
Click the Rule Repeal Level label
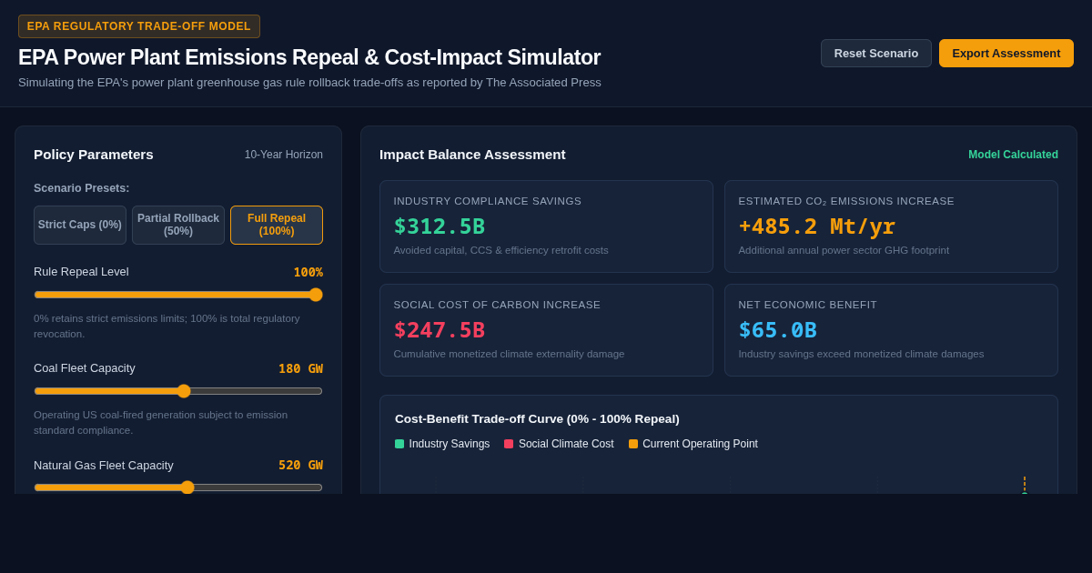tap(81, 272)
